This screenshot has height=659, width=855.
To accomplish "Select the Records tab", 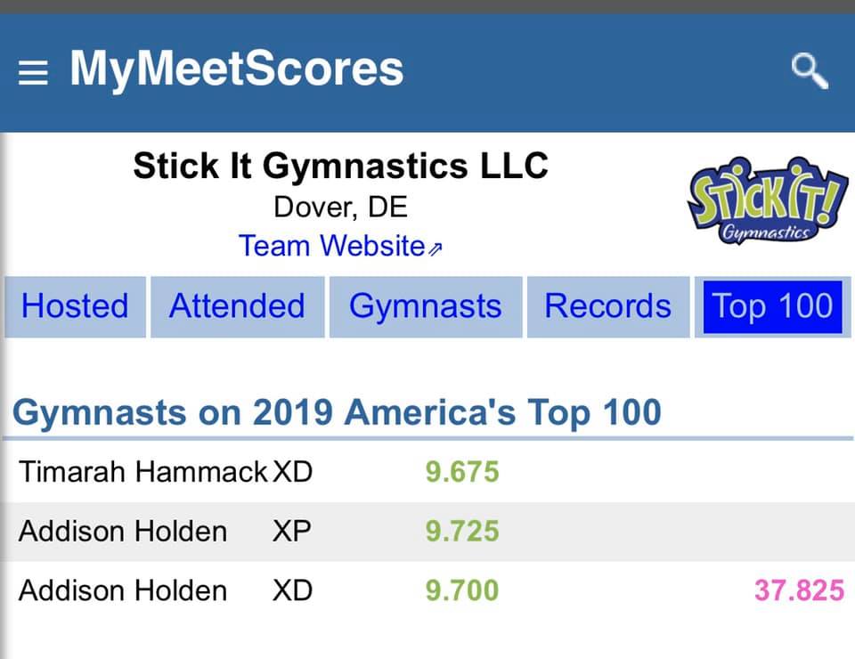I will (x=607, y=306).
